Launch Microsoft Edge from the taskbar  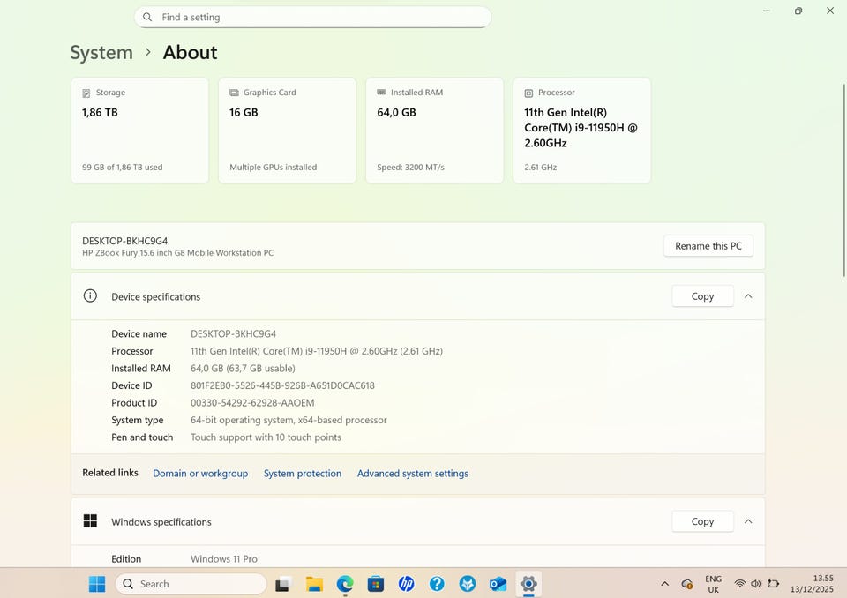point(345,584)
